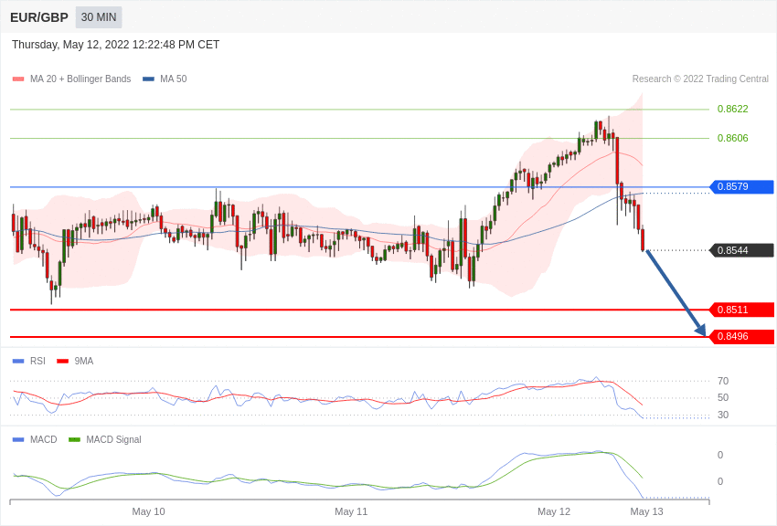Click the MACD Signal legend color swatch
Viewport: 777px width, 526px height.
click(74, 440)
